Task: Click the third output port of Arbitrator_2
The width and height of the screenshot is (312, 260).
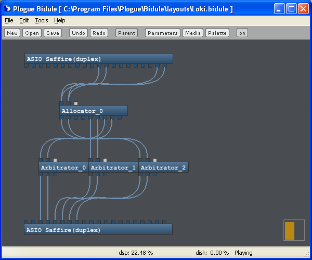Action: [155, 174]
